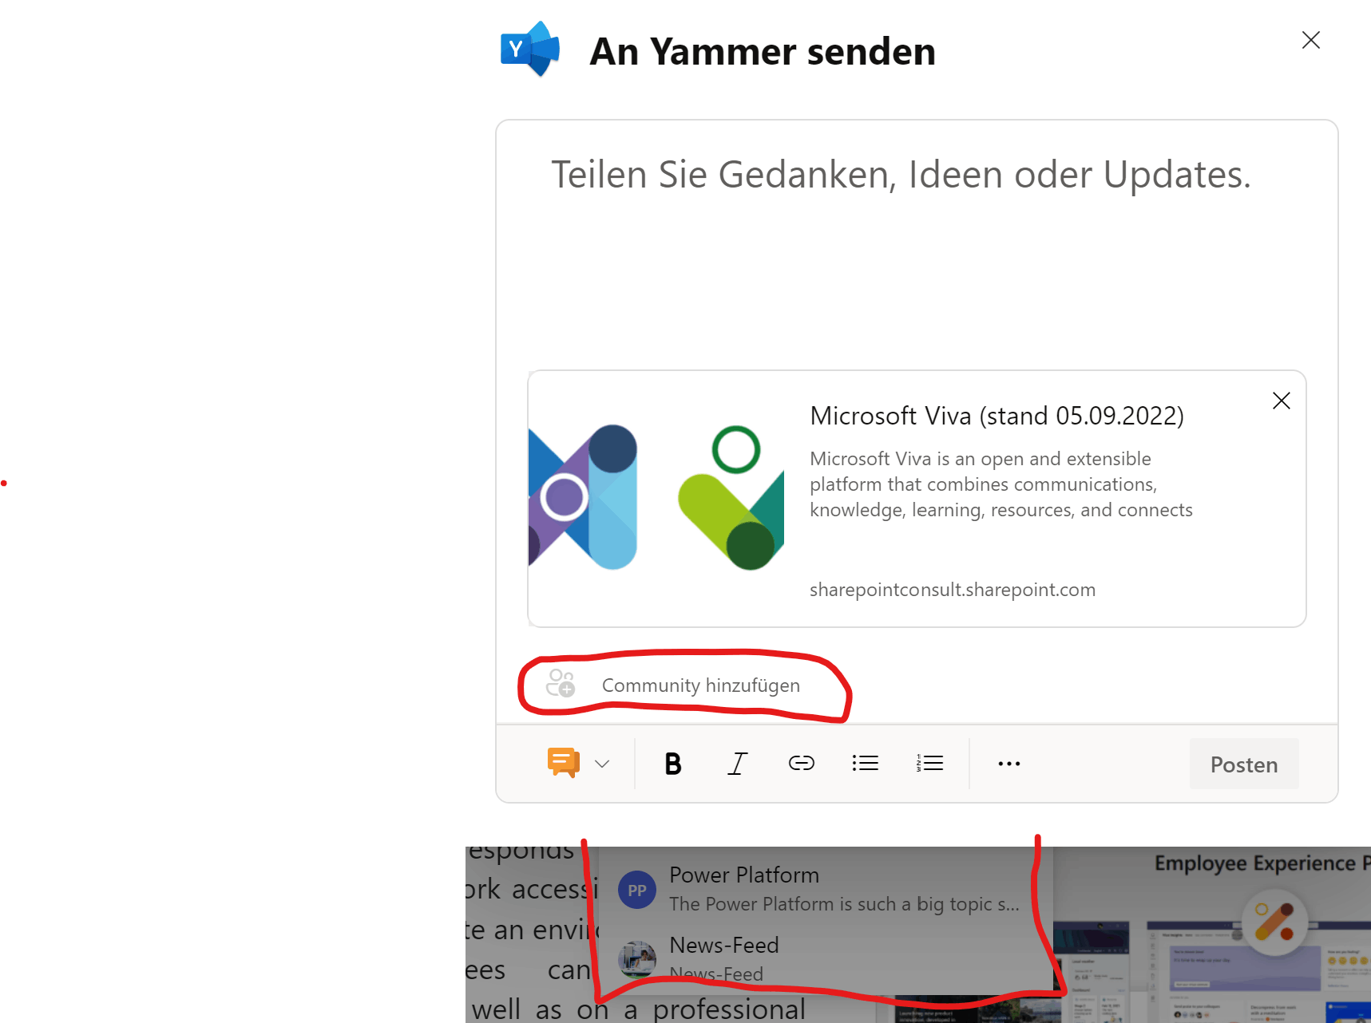Screen dimensions: 1371x1023
Task: Insert a hyperlink
Action: [x=802, y=764]
